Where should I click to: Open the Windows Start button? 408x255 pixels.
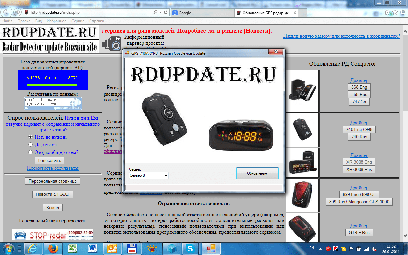click(8, 248)
